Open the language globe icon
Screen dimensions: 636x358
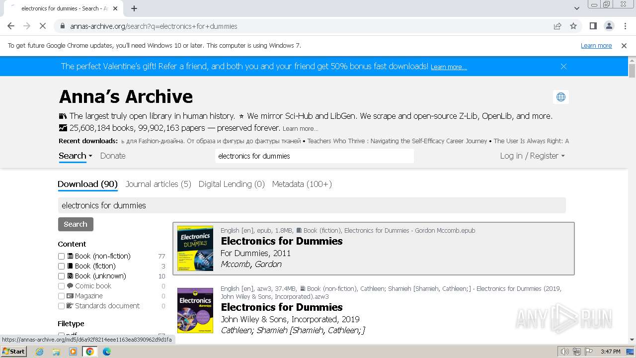(x=561, y=97)
